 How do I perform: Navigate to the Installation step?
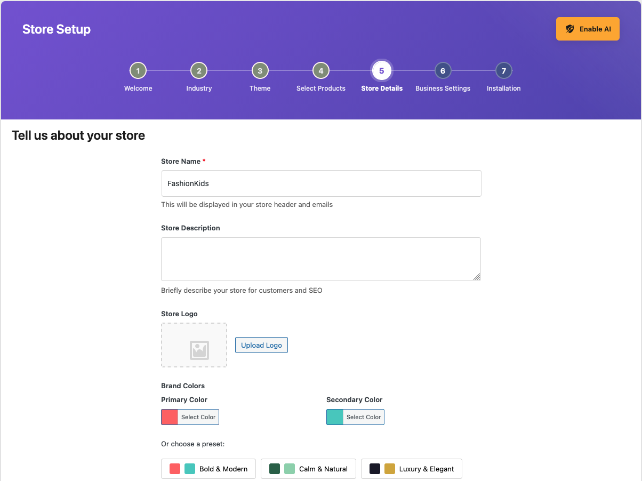pyautogui.click(x=503, y=70)
